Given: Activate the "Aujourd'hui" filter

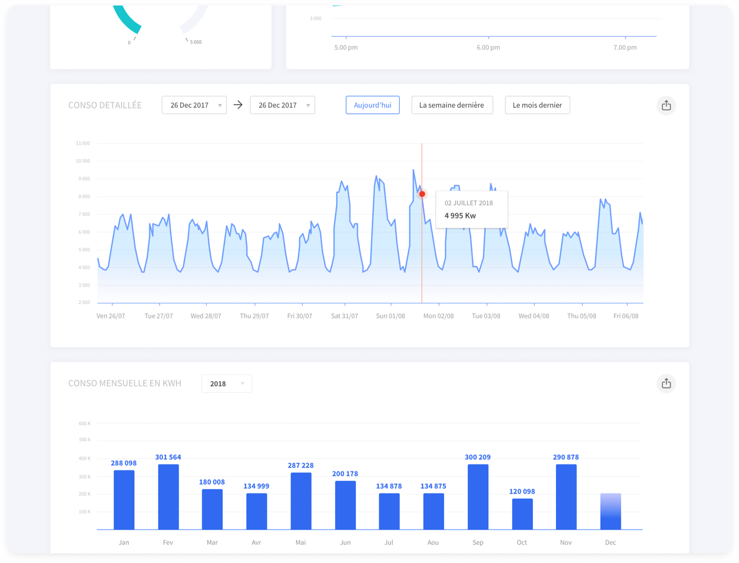Looking at the screenshot, I should pyautogui.click(x=373, y=105).
